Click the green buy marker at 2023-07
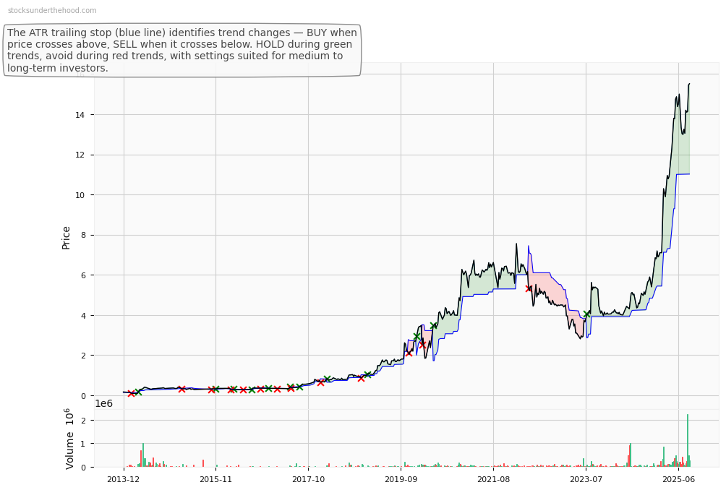The height and width of the screenshot is (490, 726). tap(586, 314)
